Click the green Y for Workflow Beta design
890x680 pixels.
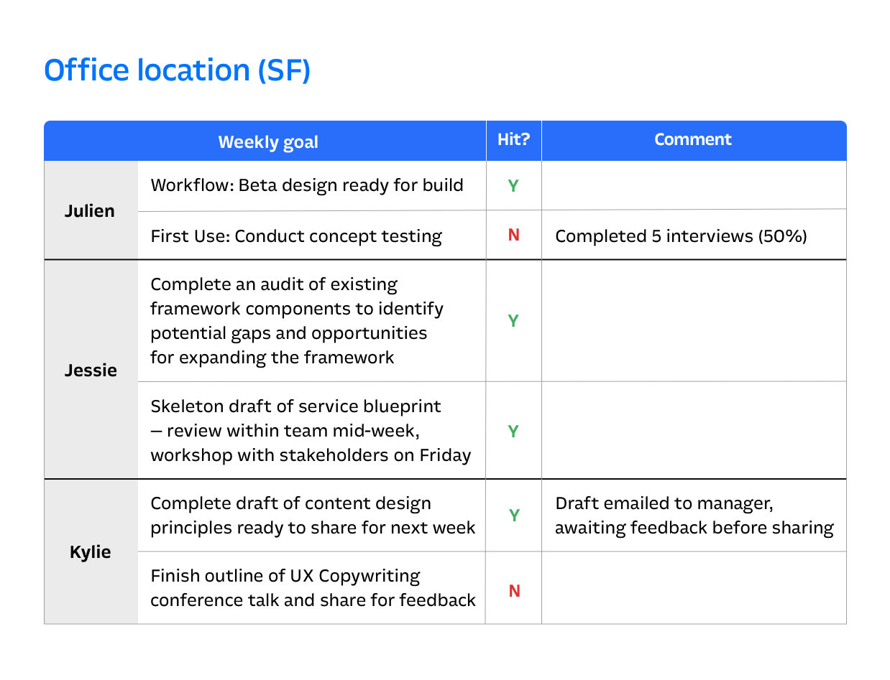tap(513, 186)
